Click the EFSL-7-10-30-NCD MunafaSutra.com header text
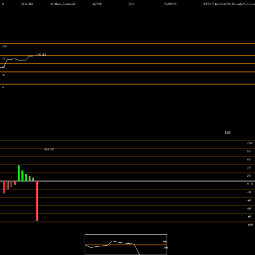The height and width of the screenshot is (255, 255). click(x=228, y=4)
